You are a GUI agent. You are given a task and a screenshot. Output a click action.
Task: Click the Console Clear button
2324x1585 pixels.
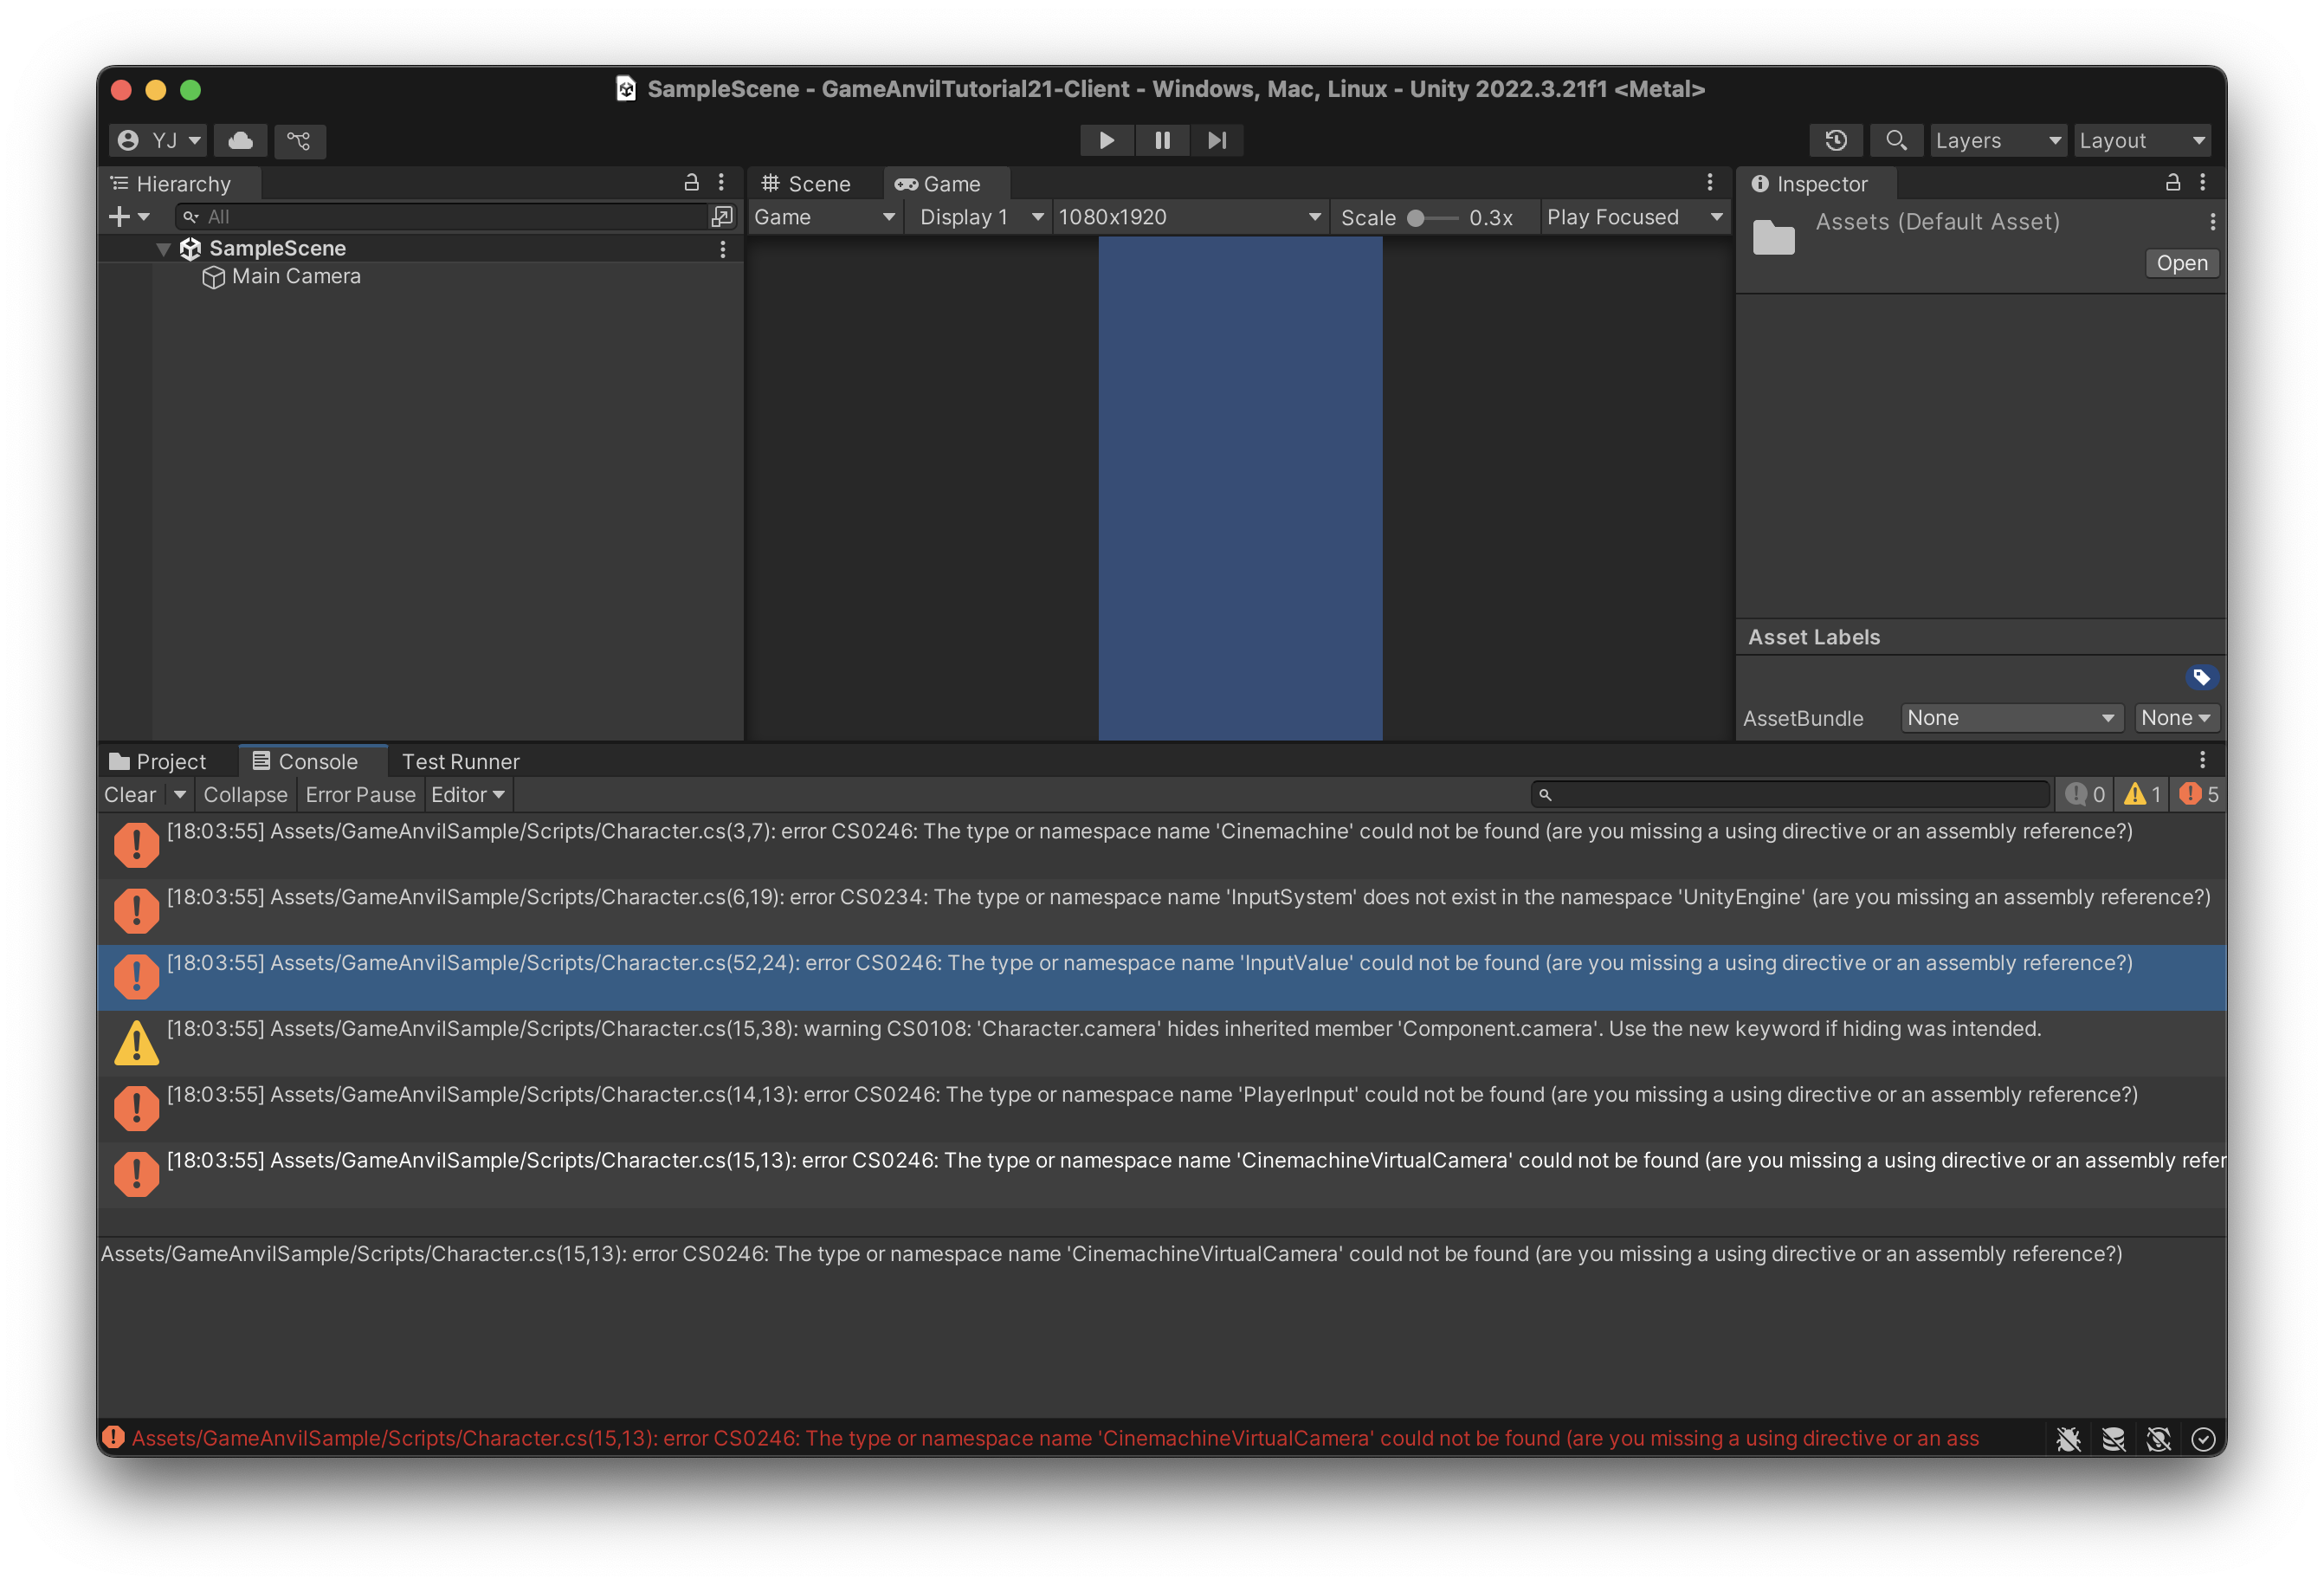[130, 795]
